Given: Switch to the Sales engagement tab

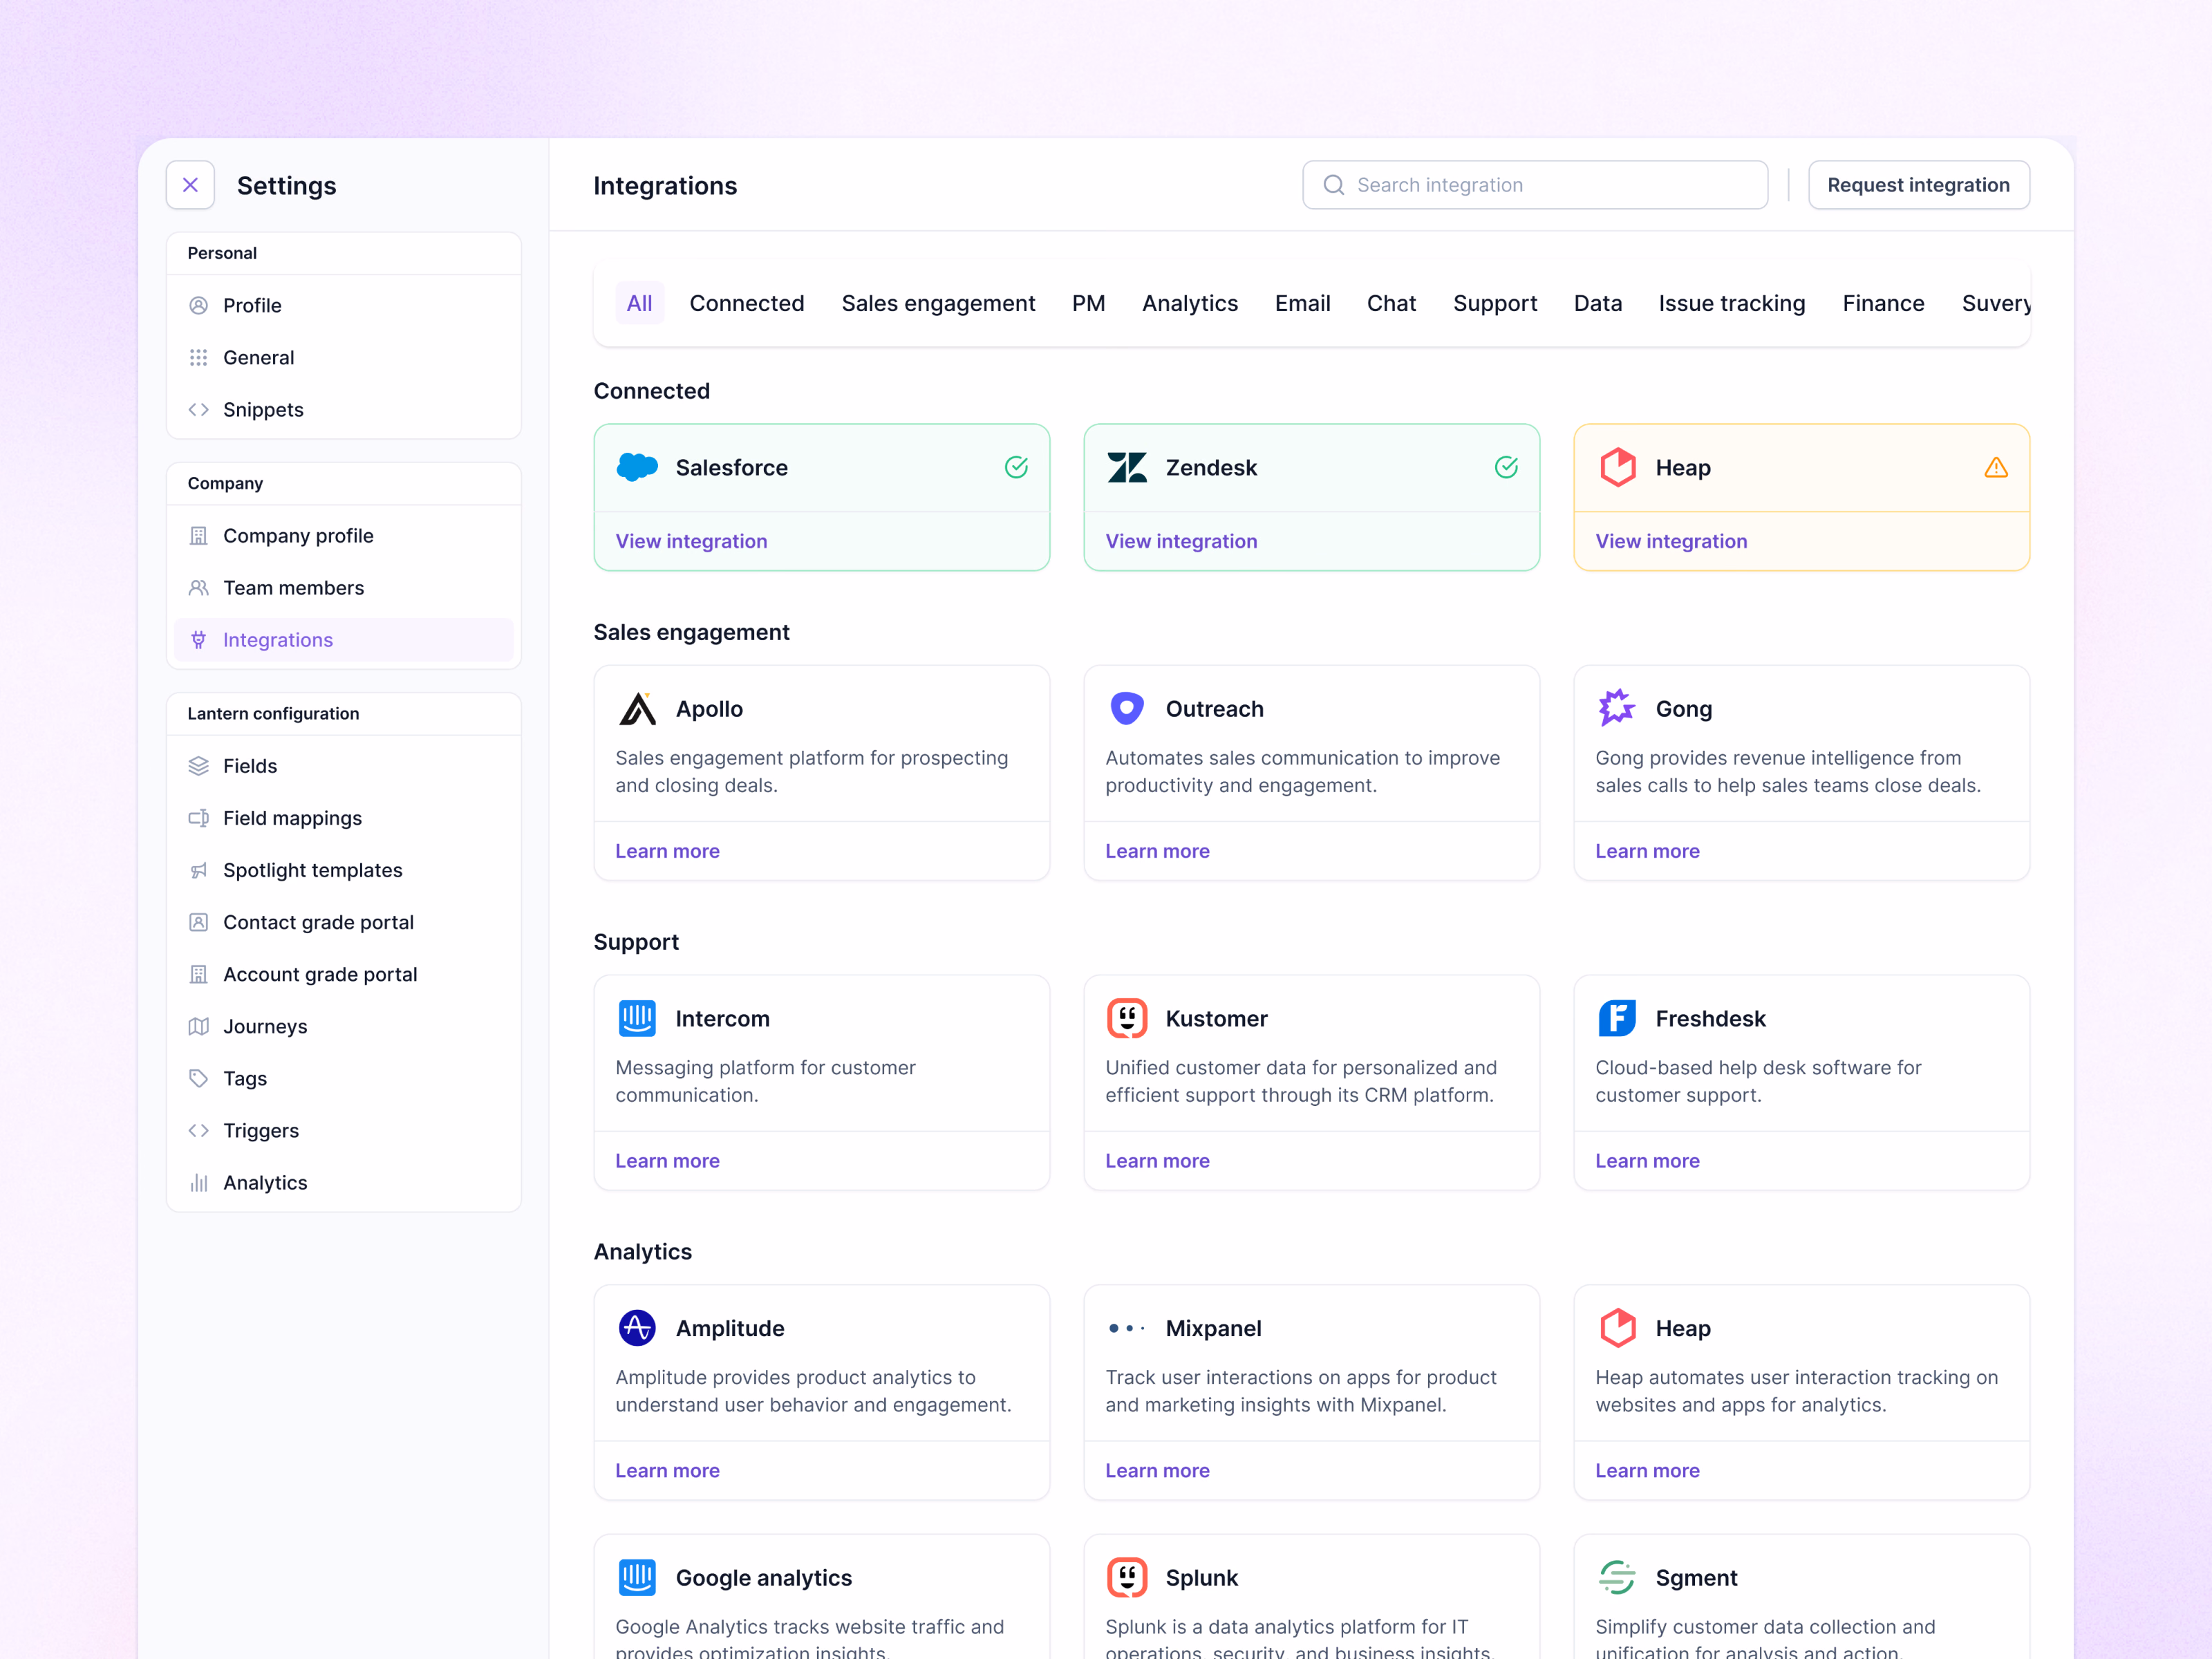Looking at the screenshot, I should tap(938, 303).
